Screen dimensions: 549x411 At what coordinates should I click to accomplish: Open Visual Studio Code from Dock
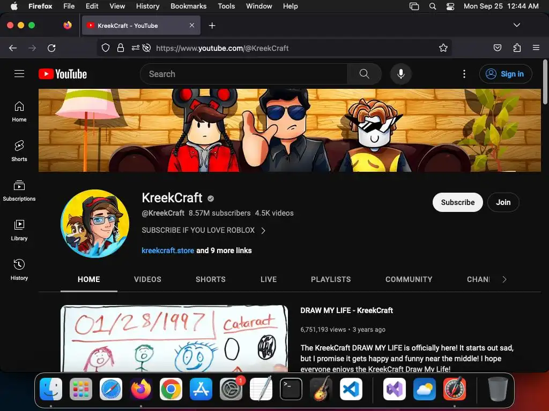pyautogui.click(x=351, y=389)
